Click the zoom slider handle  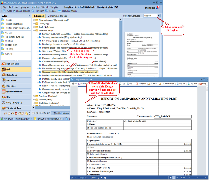[197, 178]
